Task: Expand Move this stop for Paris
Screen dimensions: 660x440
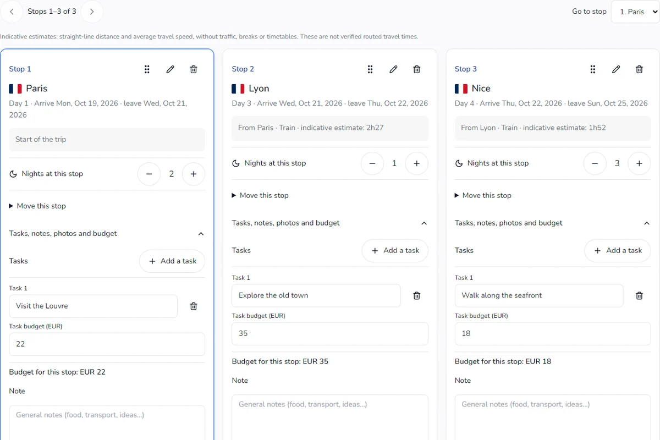Action: [x=37, y=206]
